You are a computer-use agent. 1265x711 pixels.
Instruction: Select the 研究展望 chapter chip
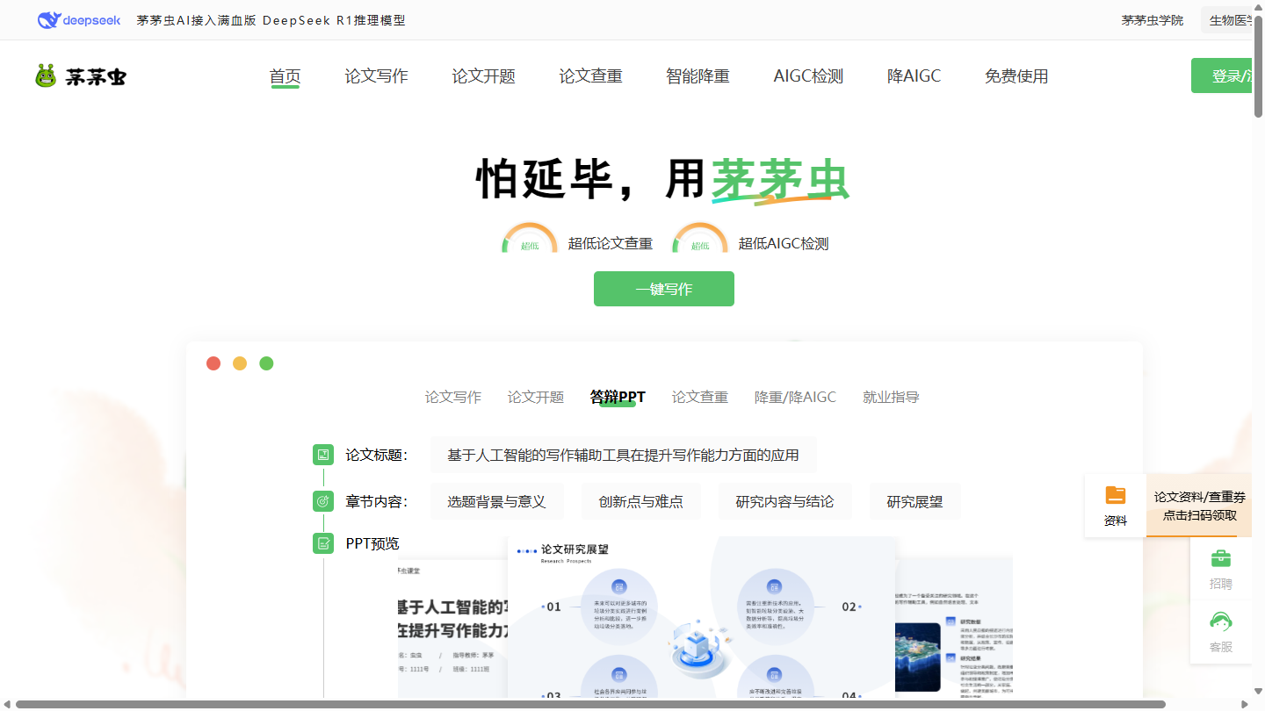(x=914, y=501)
